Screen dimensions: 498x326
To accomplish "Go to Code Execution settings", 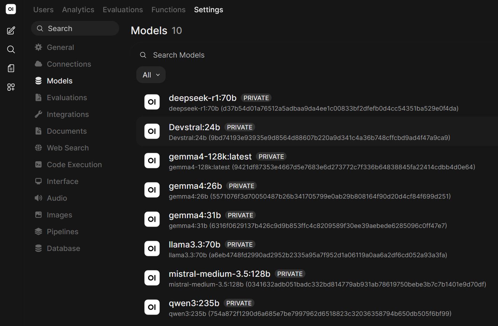I will [x=75, y=164].
